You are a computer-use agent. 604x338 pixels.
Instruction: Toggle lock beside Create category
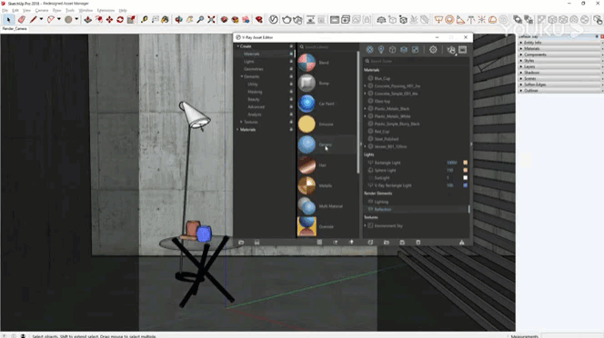(x=291, y=46)
